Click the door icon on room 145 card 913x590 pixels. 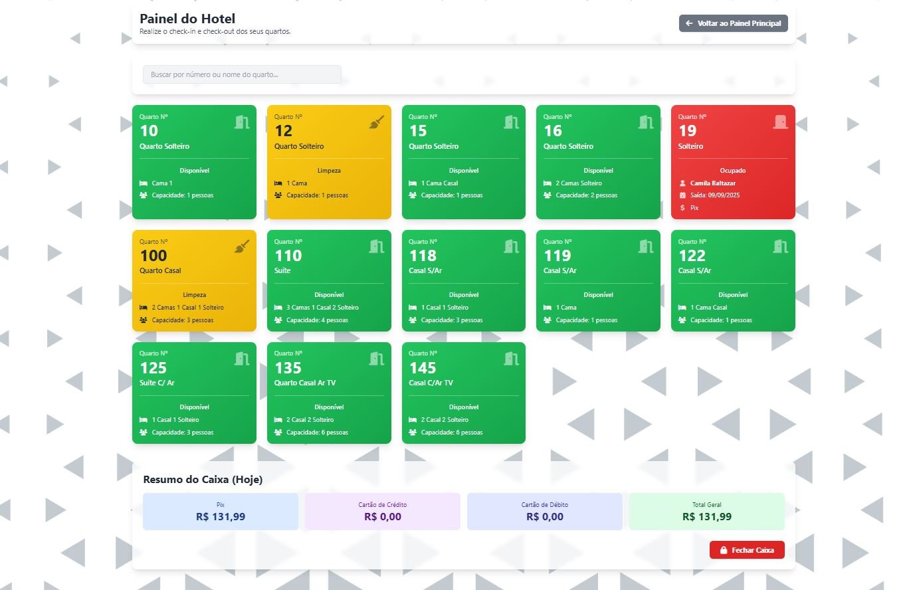click(x=511, y=359)
